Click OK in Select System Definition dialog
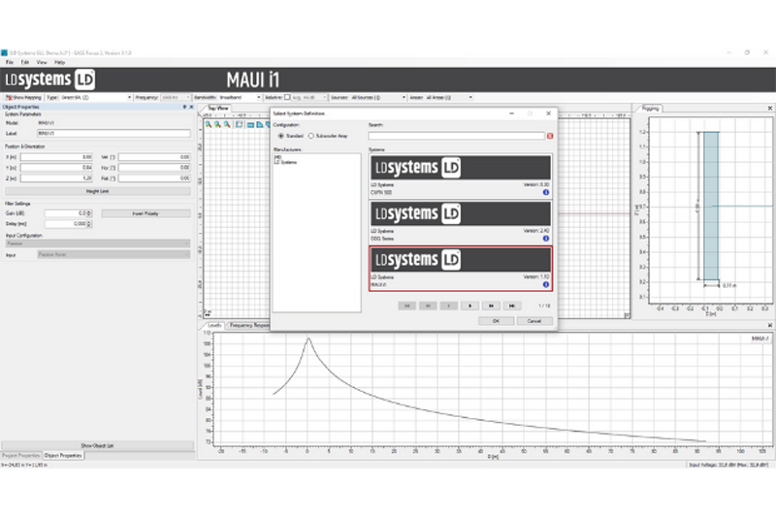The image size is (776, 517). point(496,320)
